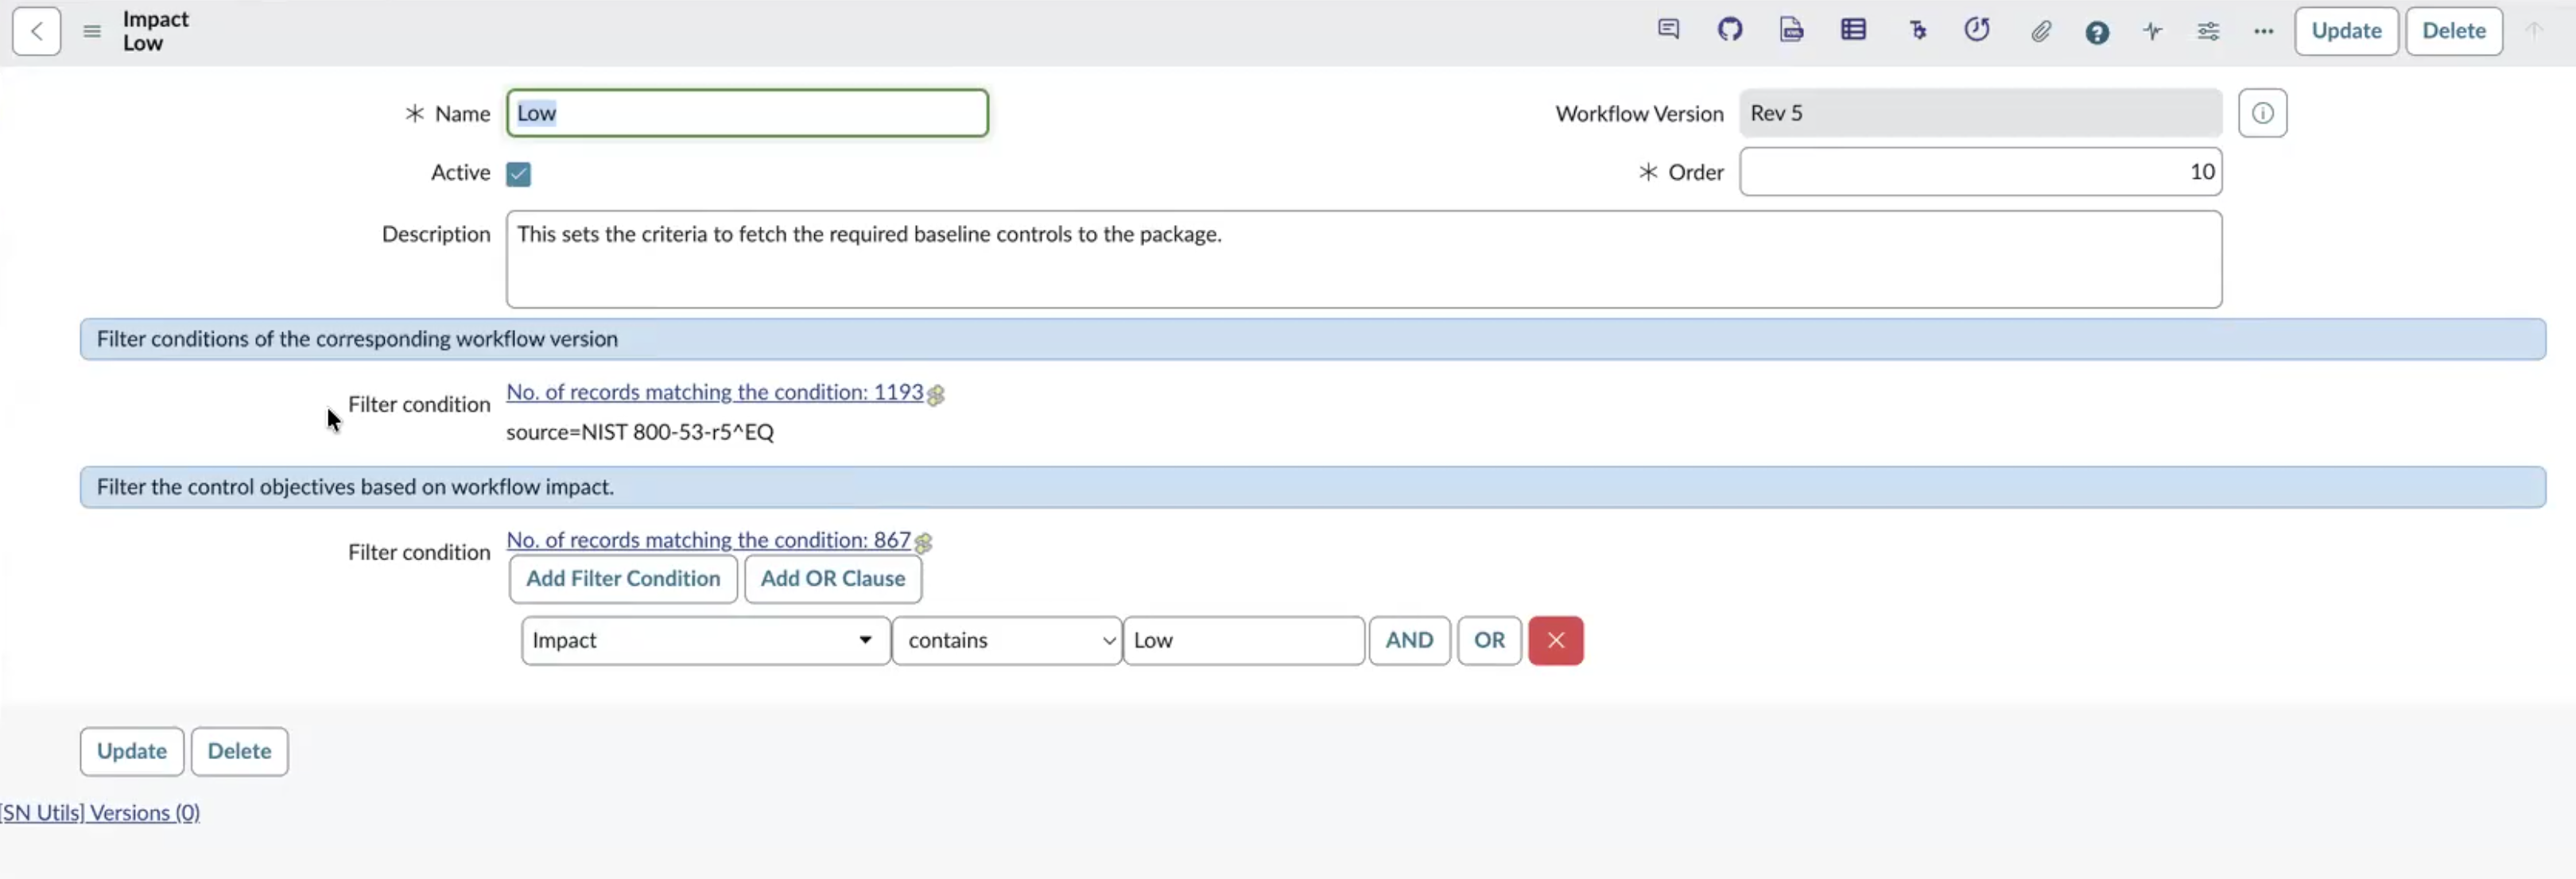Open the activity stream pulse icon
Screen dimensions: 2576x879
click(x=2153, y=31)
